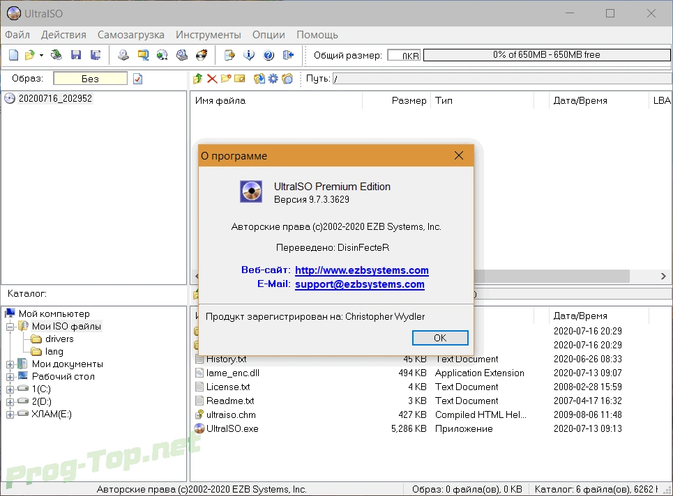The width and height of the screenshot is (673, 496).
Task: Expand the 1(C:) drive node
Action: tap(10, 389)
